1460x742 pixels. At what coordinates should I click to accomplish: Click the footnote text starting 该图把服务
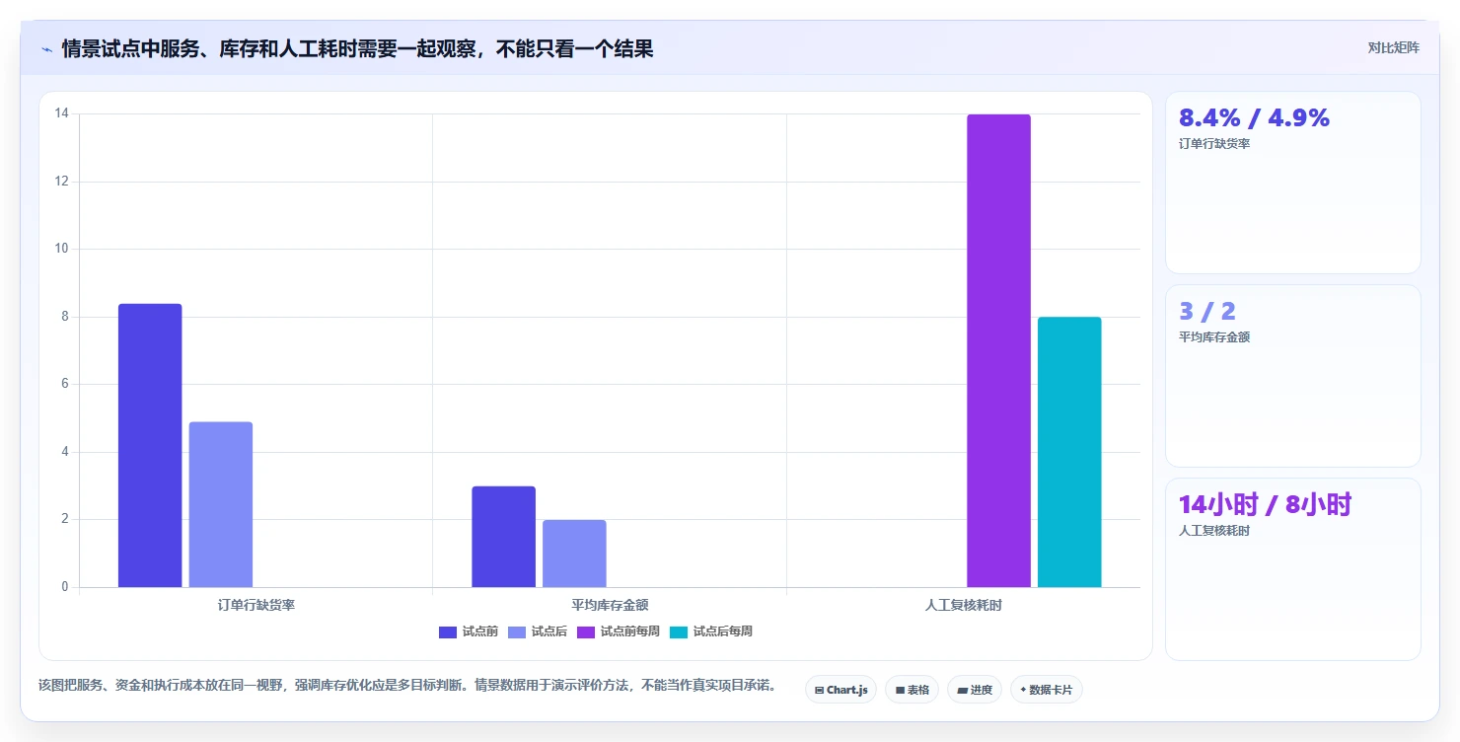tap(407, 685)
